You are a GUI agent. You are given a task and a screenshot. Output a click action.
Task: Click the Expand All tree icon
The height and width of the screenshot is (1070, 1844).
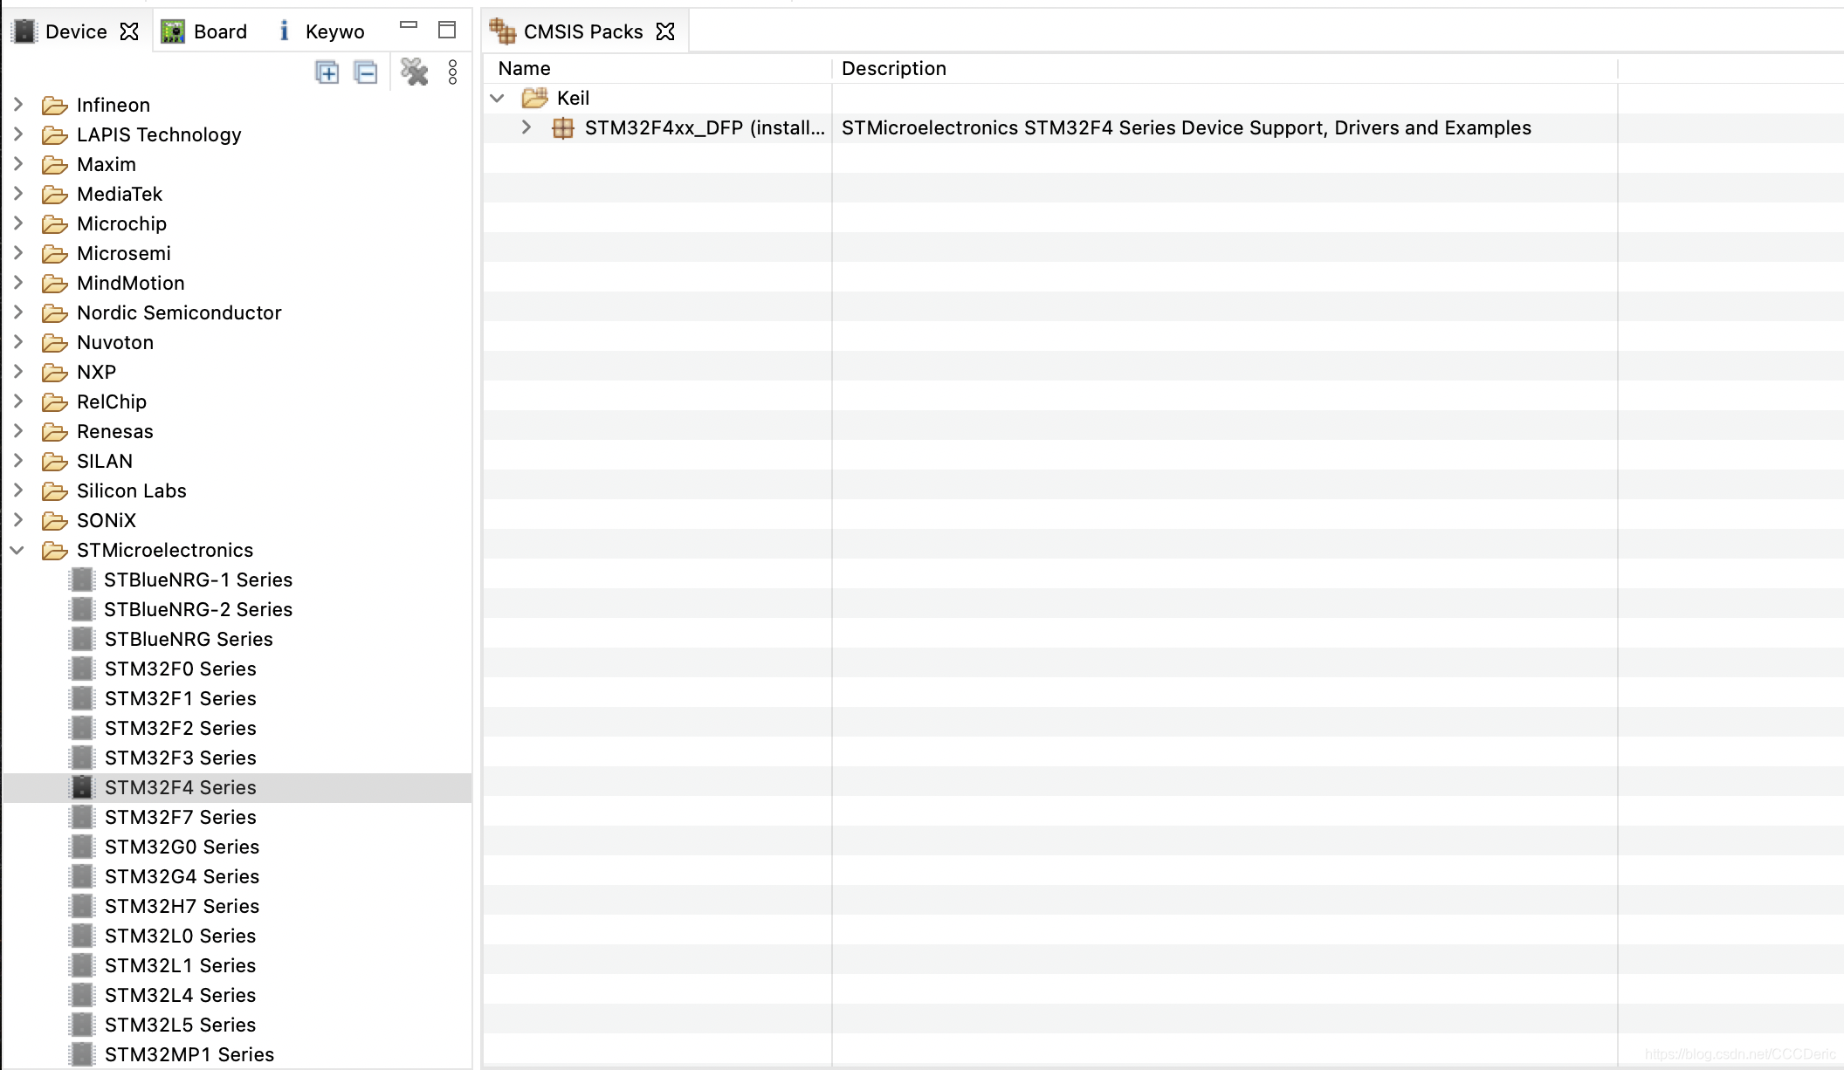tap(327, 72)
